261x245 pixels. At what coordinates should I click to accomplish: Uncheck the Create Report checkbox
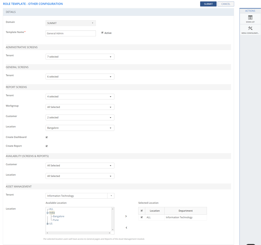coord(47,146)
